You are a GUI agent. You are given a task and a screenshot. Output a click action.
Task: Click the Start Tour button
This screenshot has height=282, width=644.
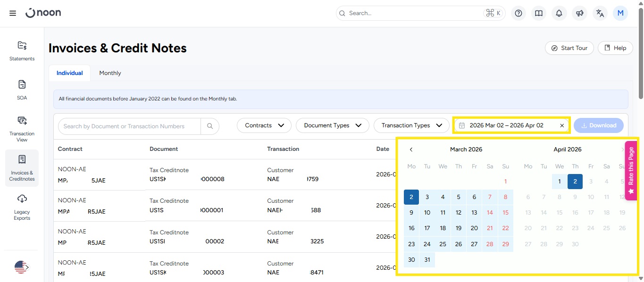[x=569, y=48]
